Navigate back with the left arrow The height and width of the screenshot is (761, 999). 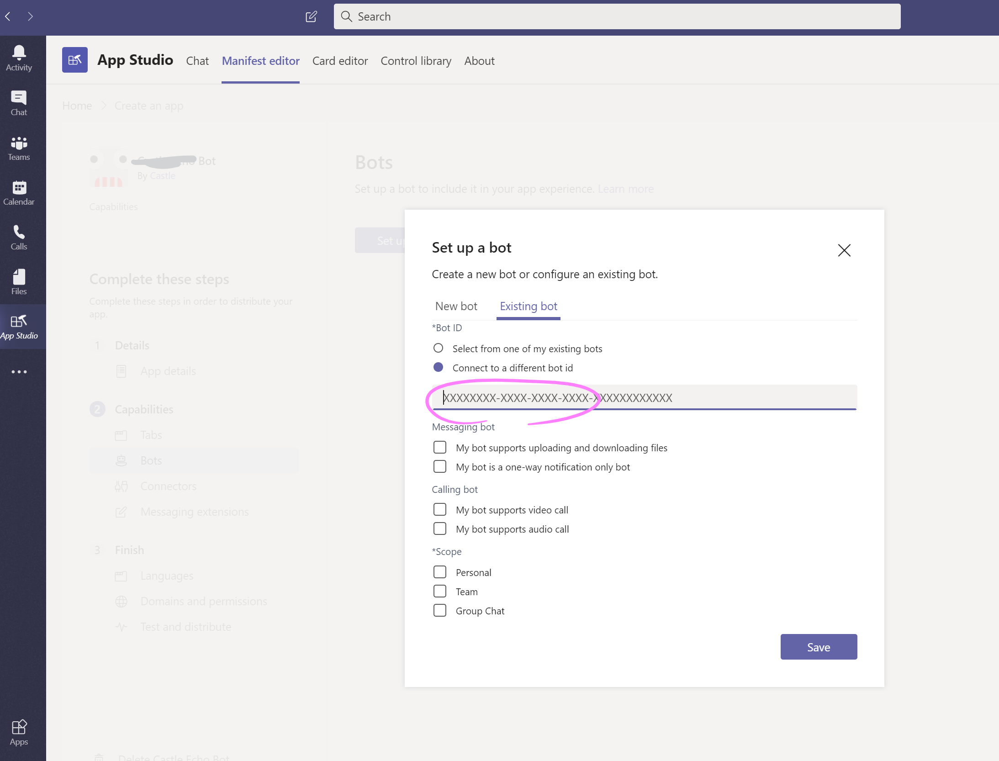pos(8,17)
